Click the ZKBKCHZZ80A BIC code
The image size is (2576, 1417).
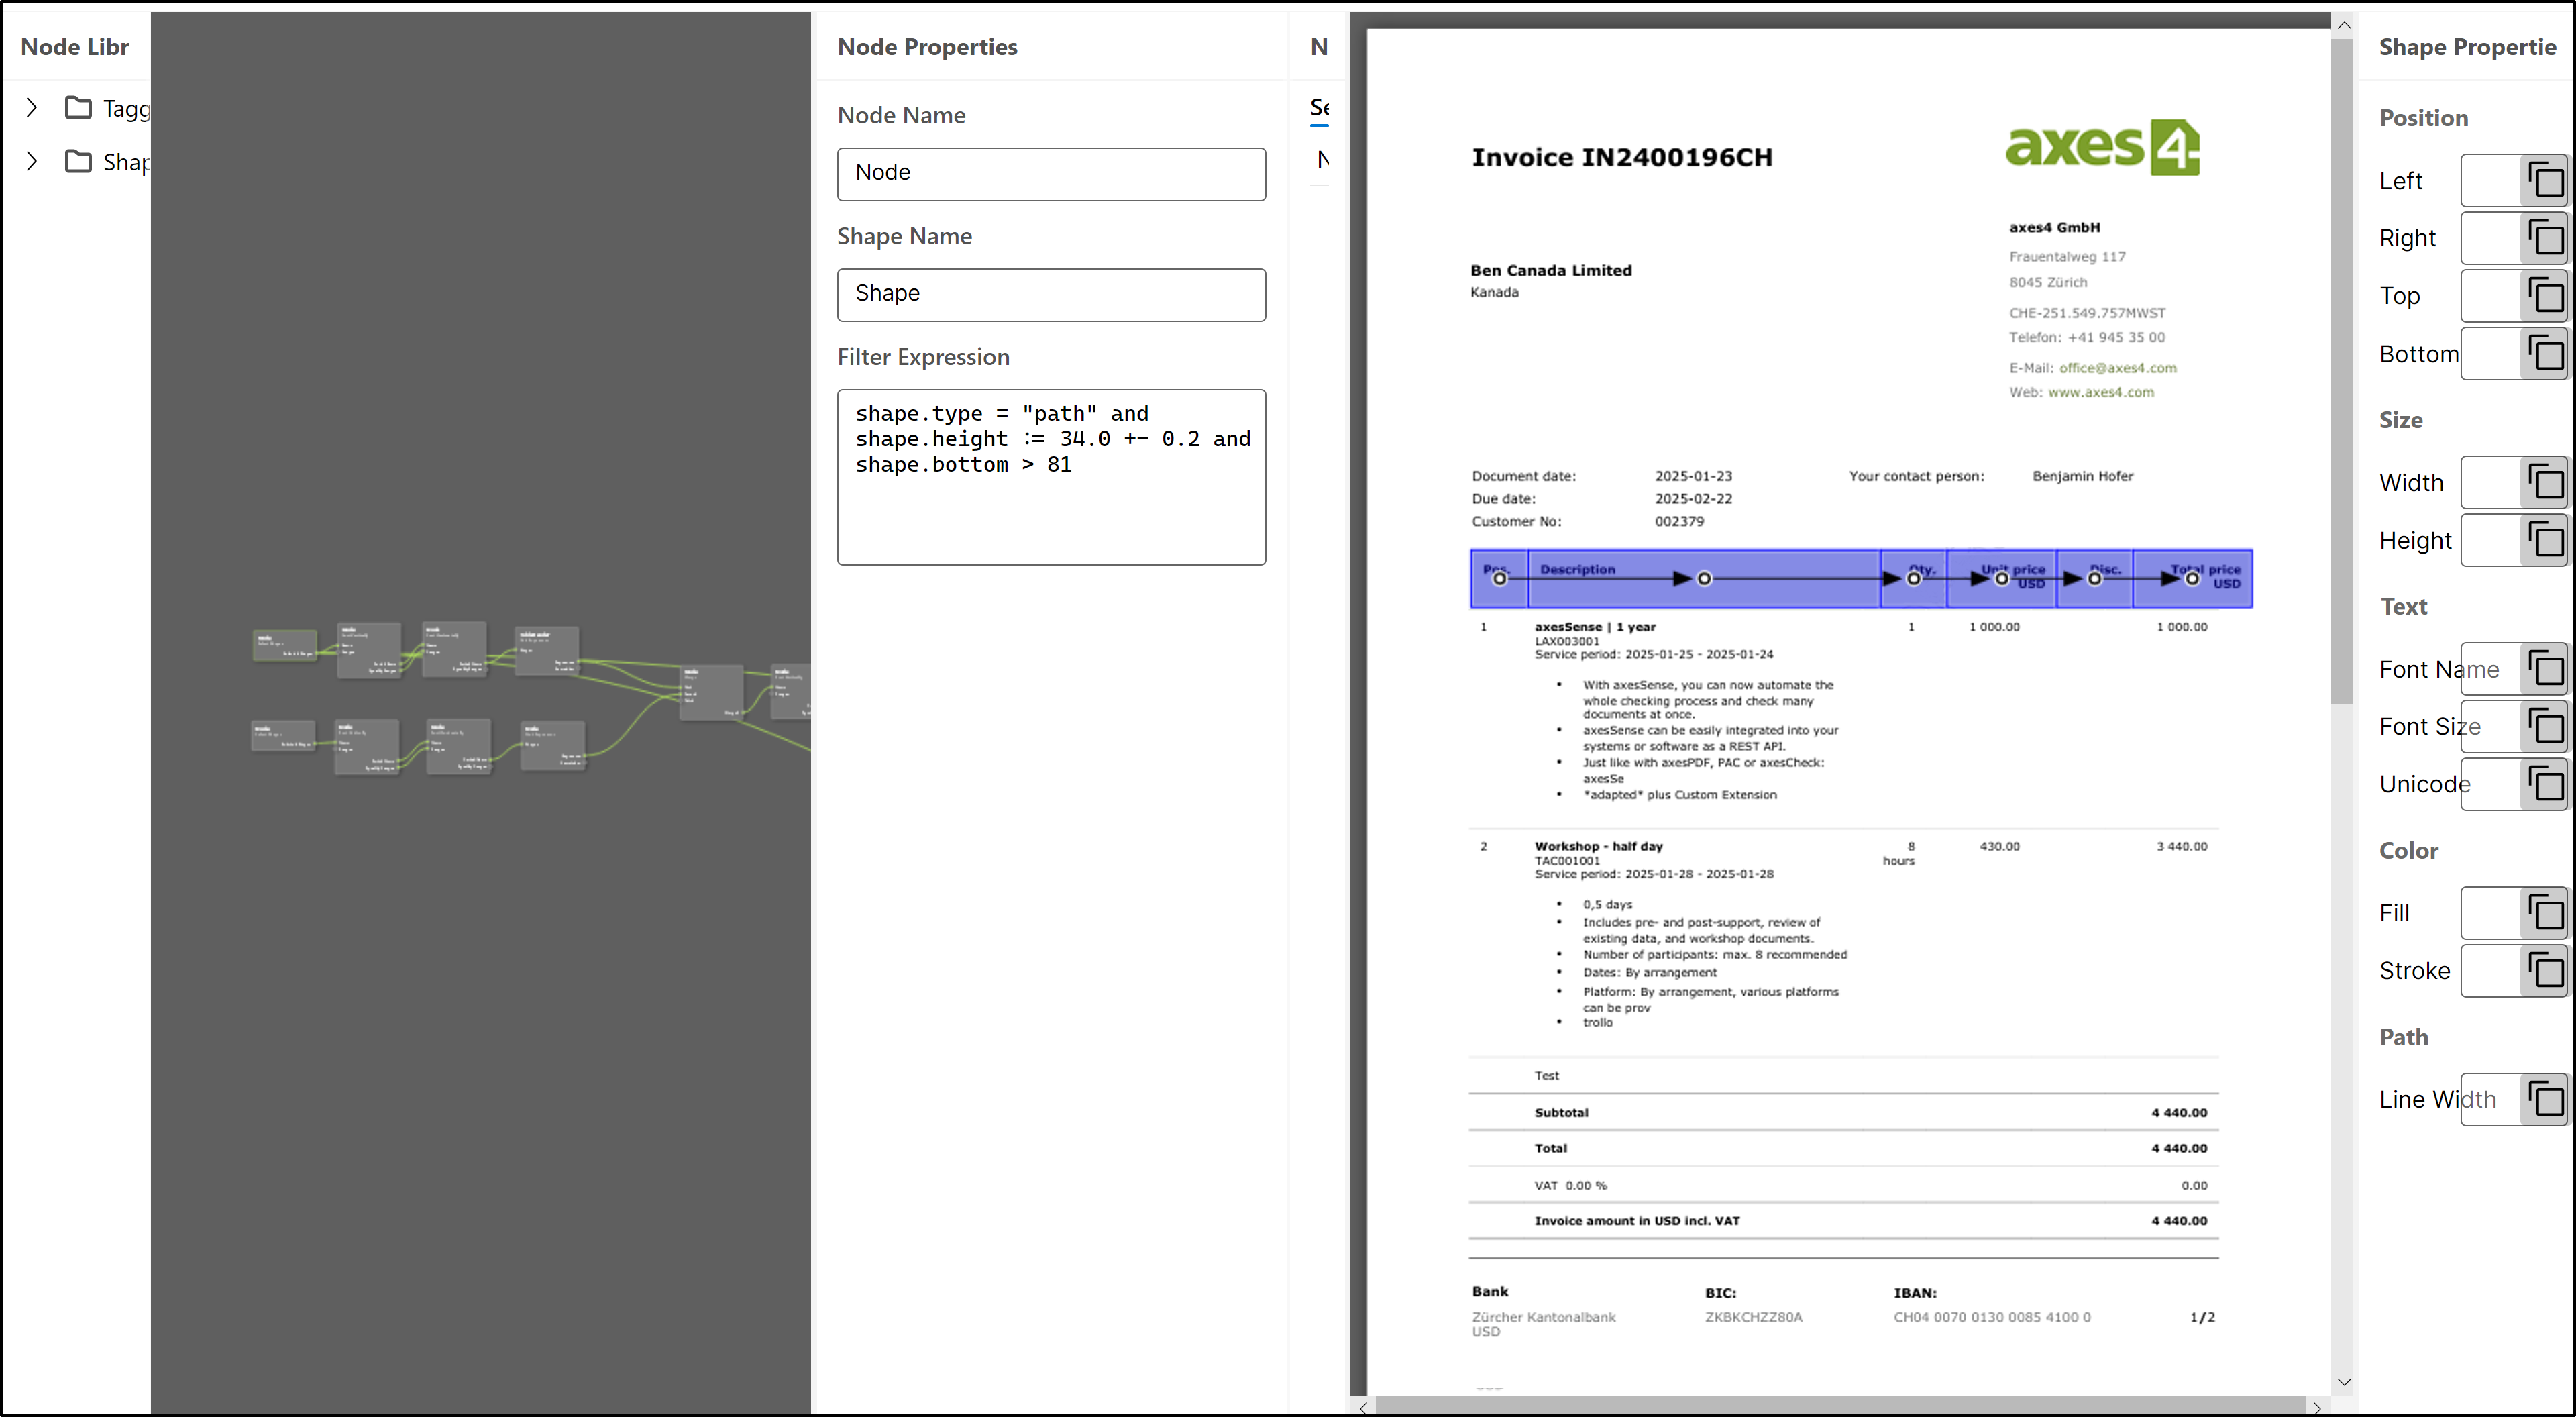pyautogui.click(x=1754, y=1317)
